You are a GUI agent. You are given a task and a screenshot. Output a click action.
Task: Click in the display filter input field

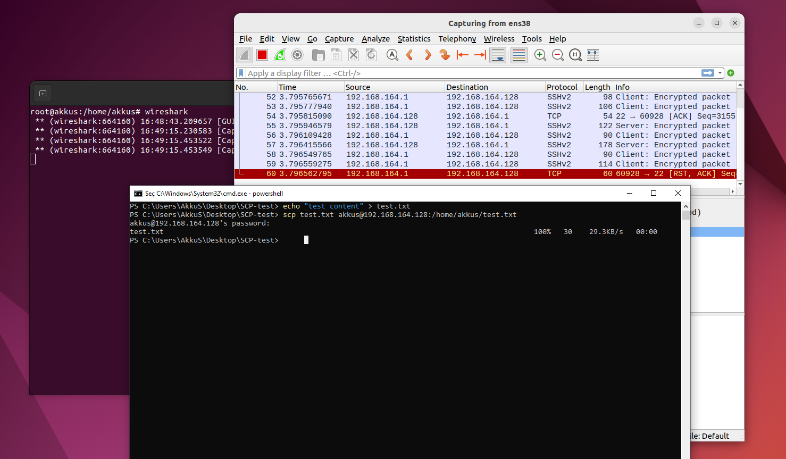tap(468, 73)
